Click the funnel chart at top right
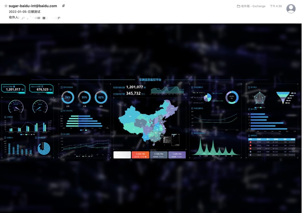The image size is (303, 213). pyautogui.click(x=283, y=98)
